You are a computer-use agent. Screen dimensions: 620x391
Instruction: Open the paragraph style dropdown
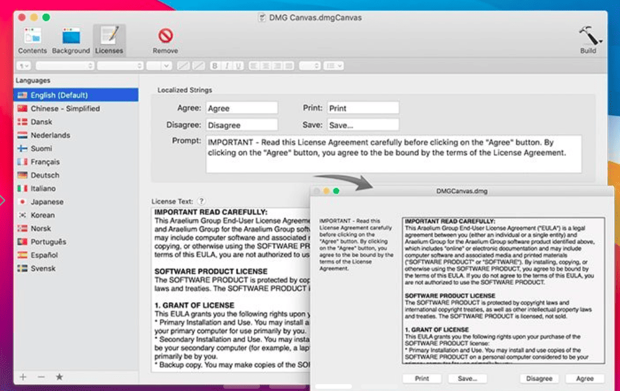[x=24, y=65]
